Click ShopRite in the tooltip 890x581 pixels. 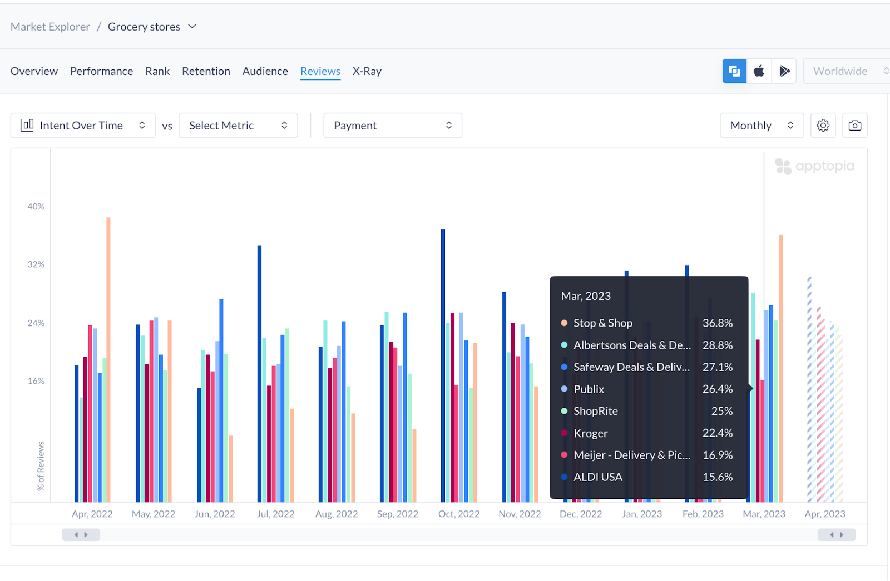pyautogui.click(x=596, y=411)
